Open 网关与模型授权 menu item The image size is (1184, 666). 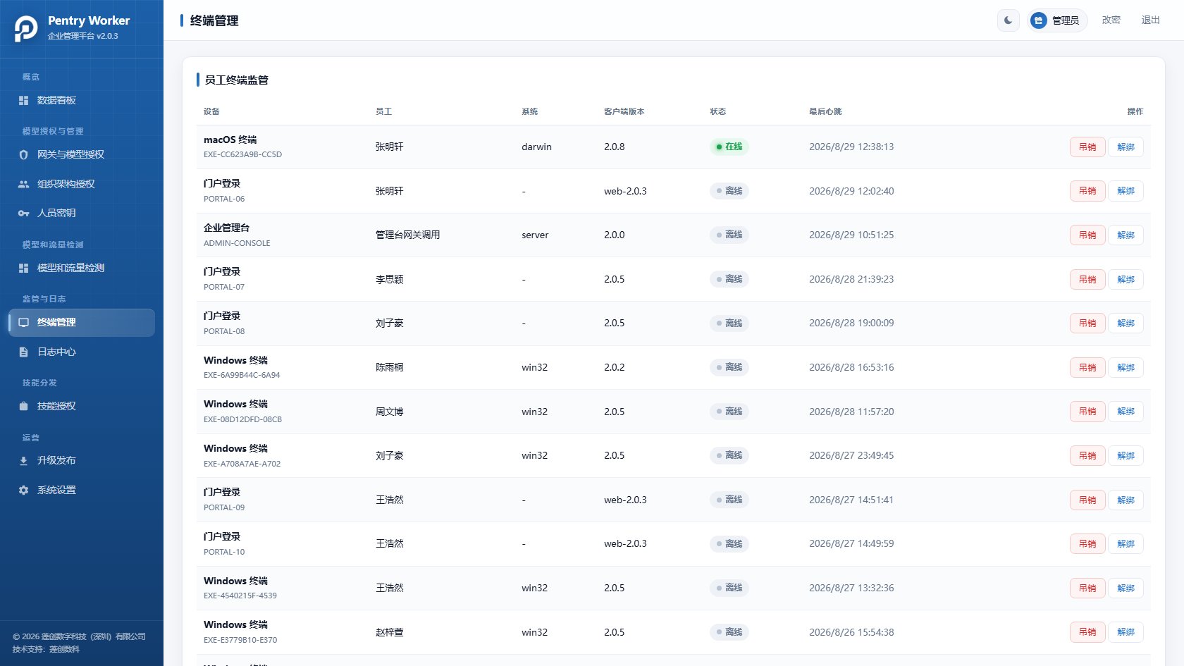[x=82, y=155]
